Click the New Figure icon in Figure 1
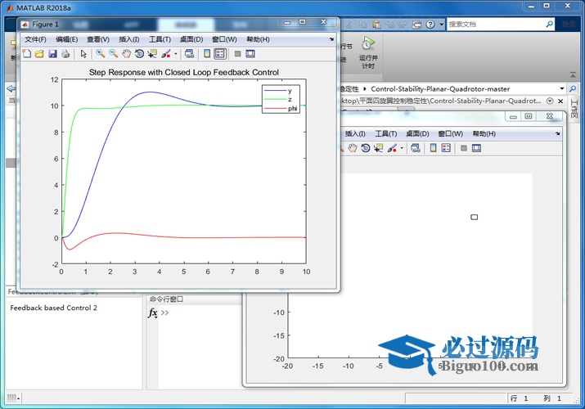Viewport: 585px width, 409px height. click(27, 54)
